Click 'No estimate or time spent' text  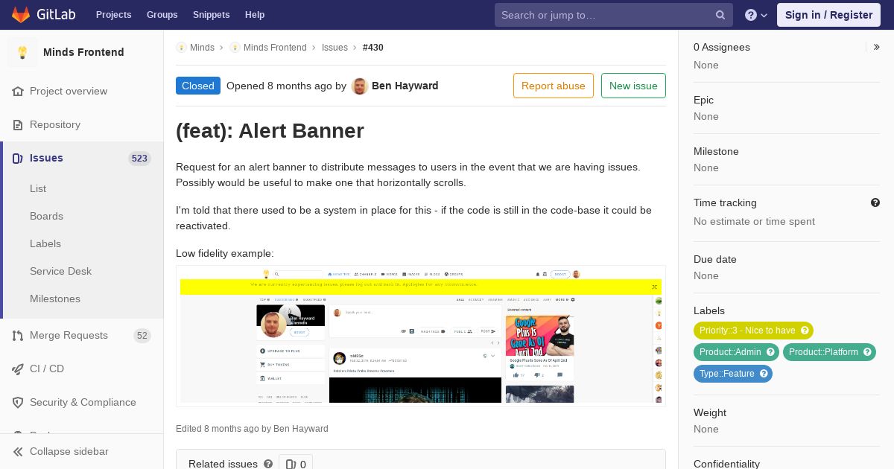click(754, 222)
